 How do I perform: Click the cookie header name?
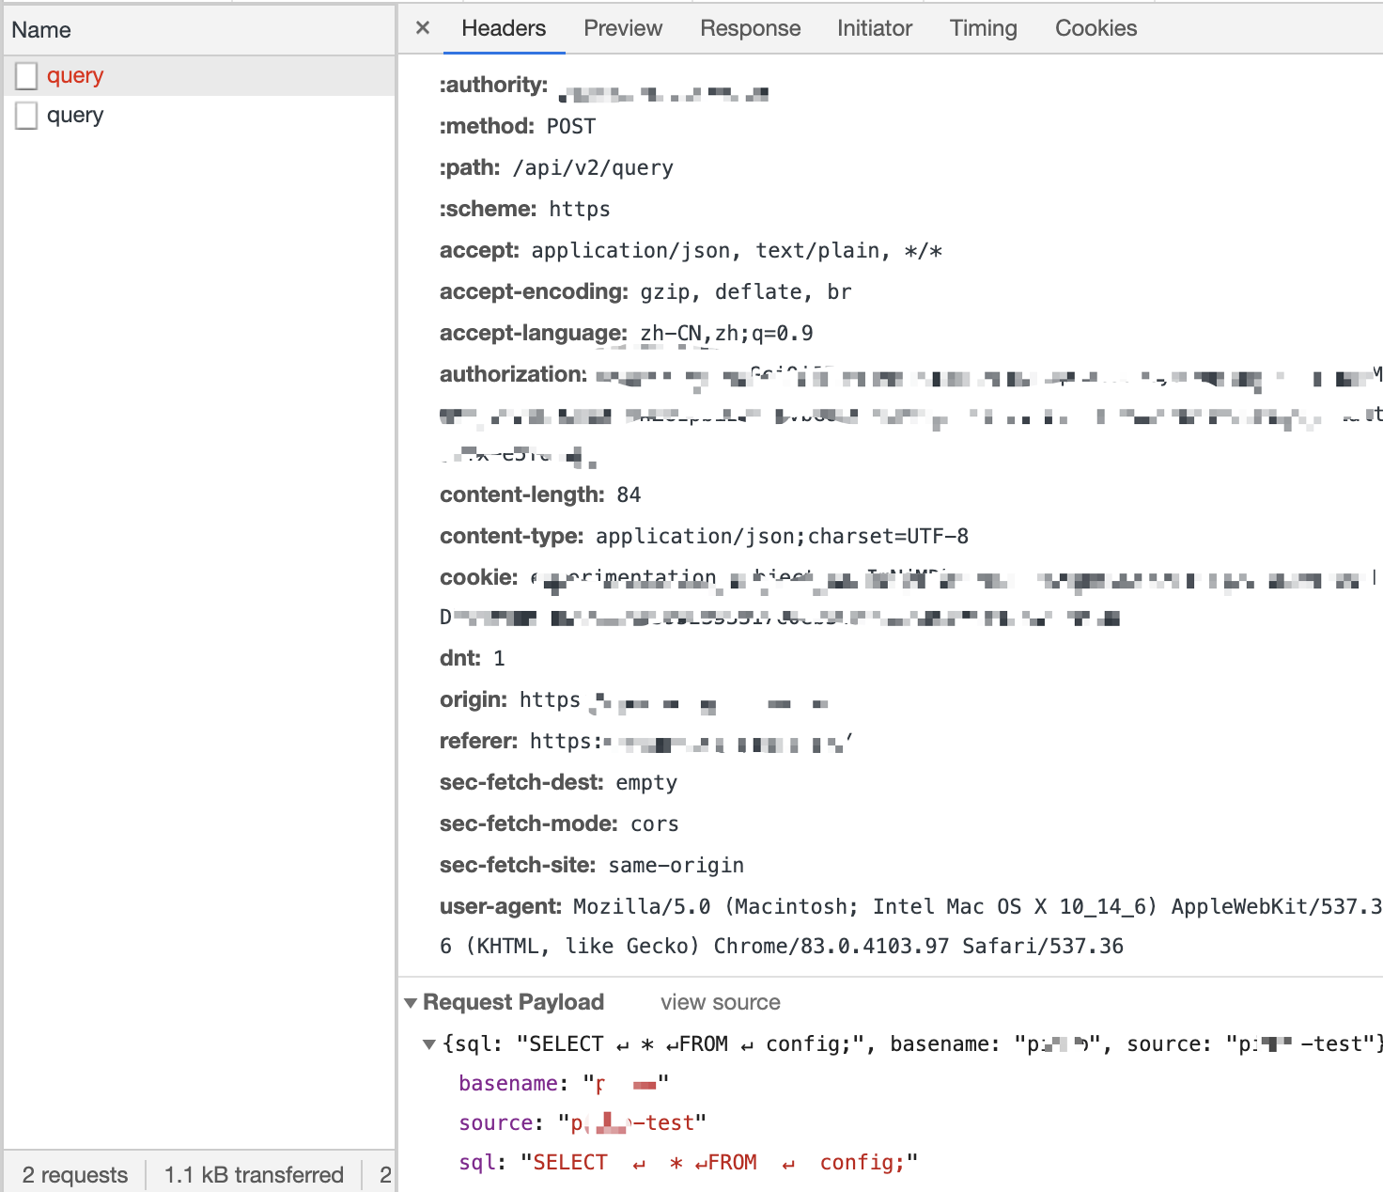(x=478, y=577)
